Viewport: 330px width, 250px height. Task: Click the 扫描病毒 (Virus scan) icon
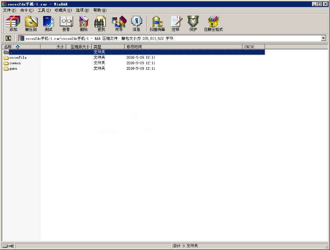(x=157, y=23)
